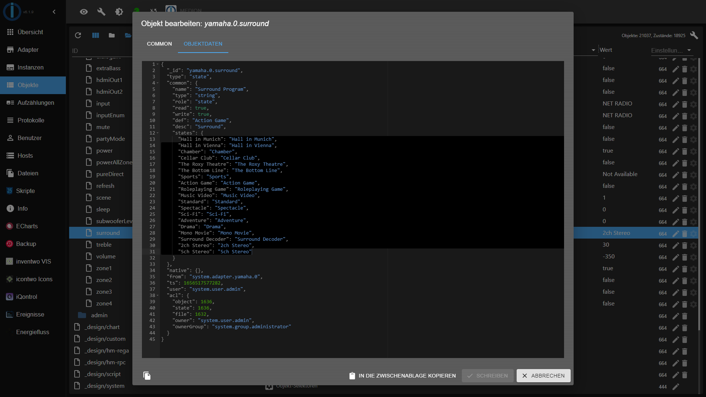The height and width of the screenshot is (397, 706).
Task: Open Dateien in the sidebar
Action: pos(33,173)
